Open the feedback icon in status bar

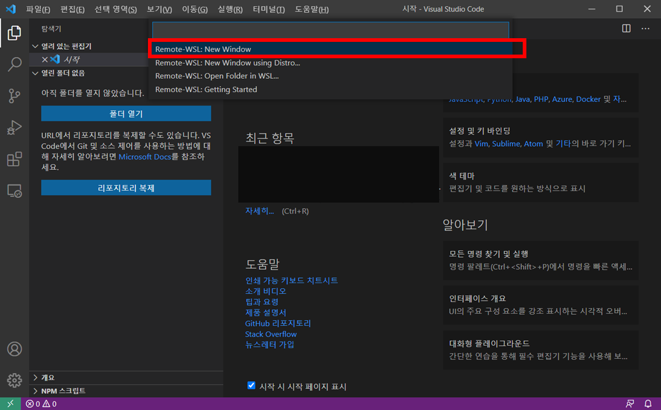(x=630, y=404)
